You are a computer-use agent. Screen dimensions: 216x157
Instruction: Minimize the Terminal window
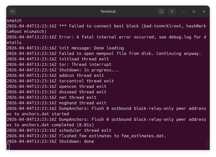184,11
